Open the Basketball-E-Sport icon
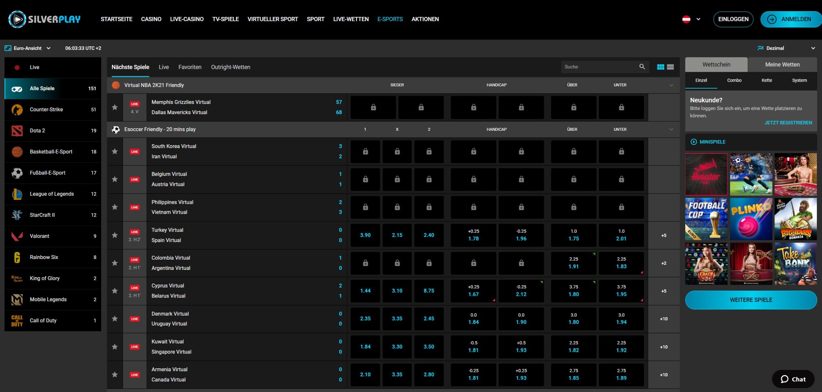Screen dimensions: 822x392 click(x=17, y=152)
